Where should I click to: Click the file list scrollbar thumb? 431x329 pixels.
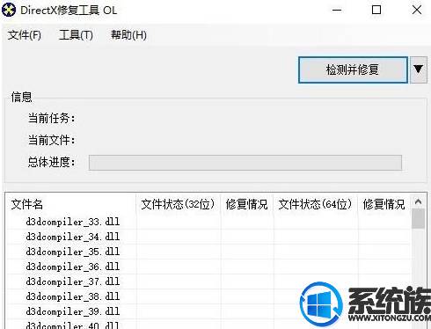coord(419,219)
